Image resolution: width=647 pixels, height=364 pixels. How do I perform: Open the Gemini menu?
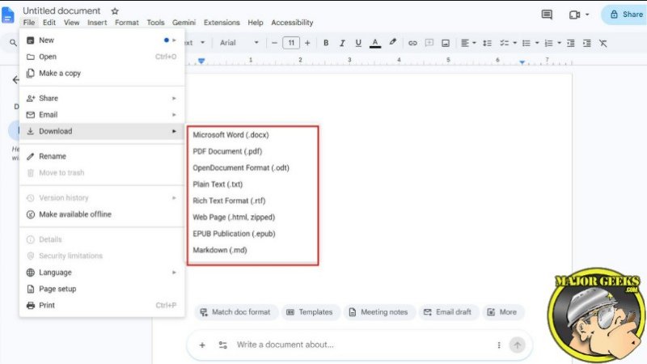[184, 23]
